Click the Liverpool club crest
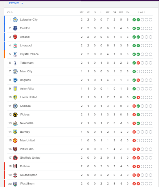This screenshot has height=187, width=160. (15, 46)
